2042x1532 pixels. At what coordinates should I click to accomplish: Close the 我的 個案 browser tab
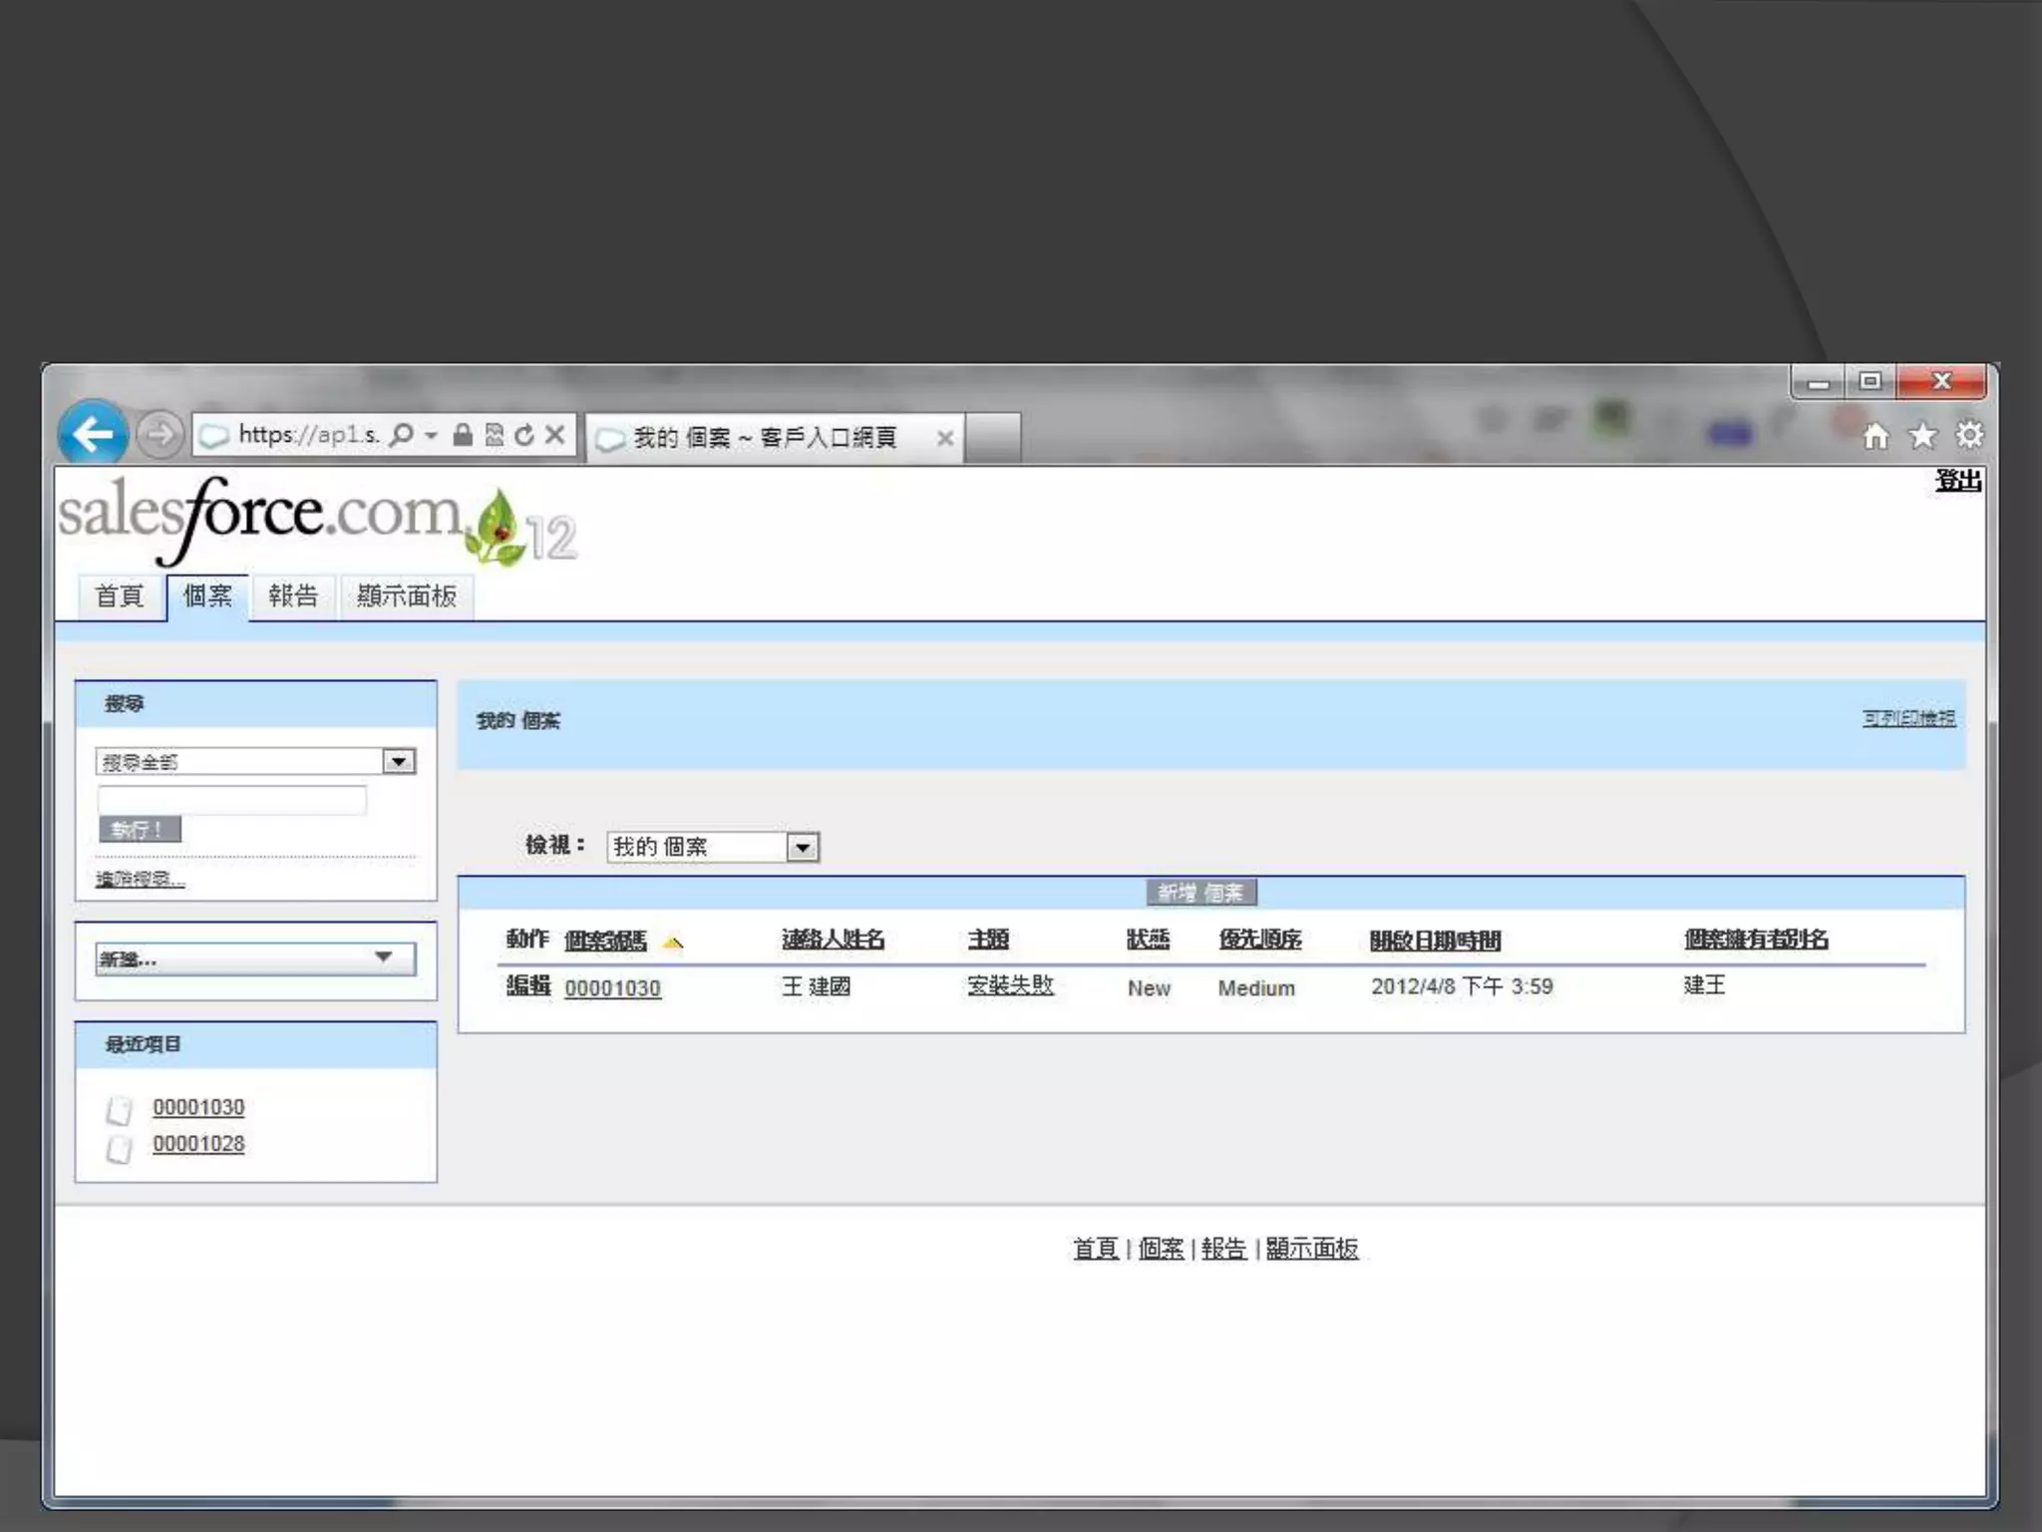point(945,438)
